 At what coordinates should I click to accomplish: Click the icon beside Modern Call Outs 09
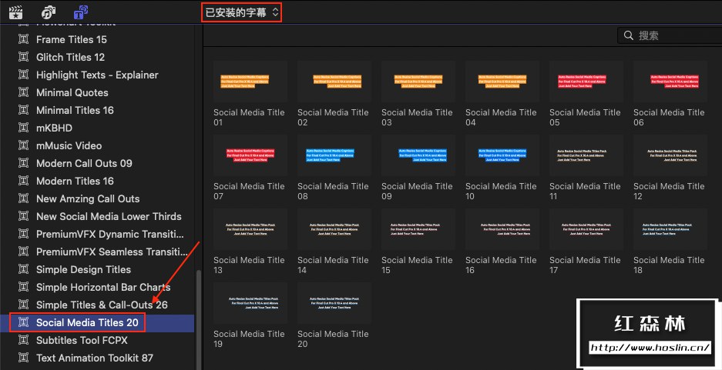tap(23, 163)
